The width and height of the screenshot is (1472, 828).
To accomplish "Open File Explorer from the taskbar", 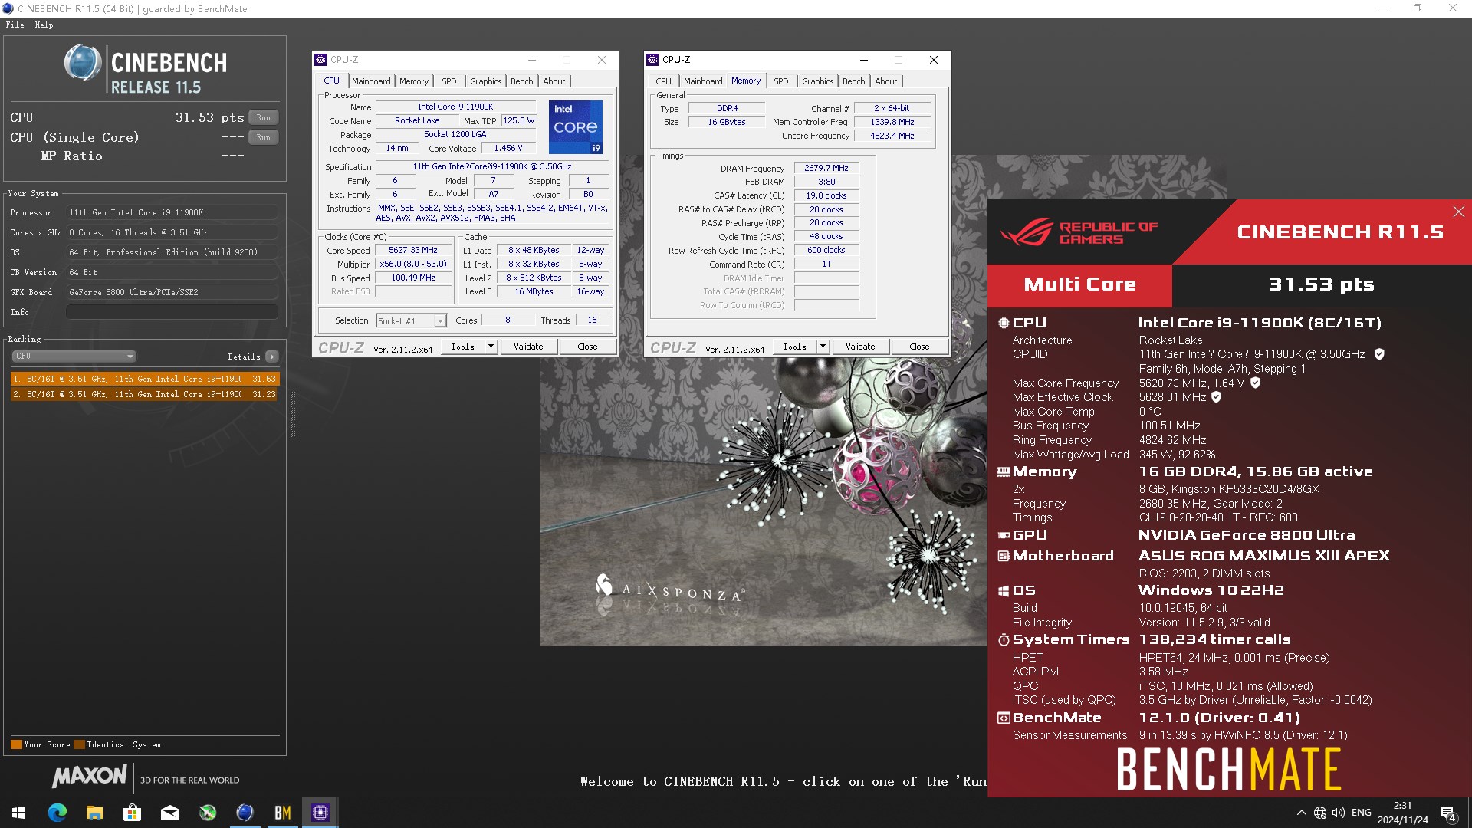I will coord(94,813).
